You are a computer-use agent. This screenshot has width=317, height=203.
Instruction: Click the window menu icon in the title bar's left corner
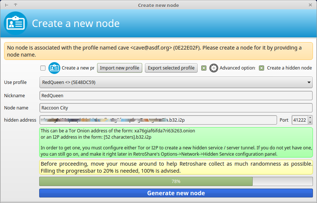pos(7,5)
